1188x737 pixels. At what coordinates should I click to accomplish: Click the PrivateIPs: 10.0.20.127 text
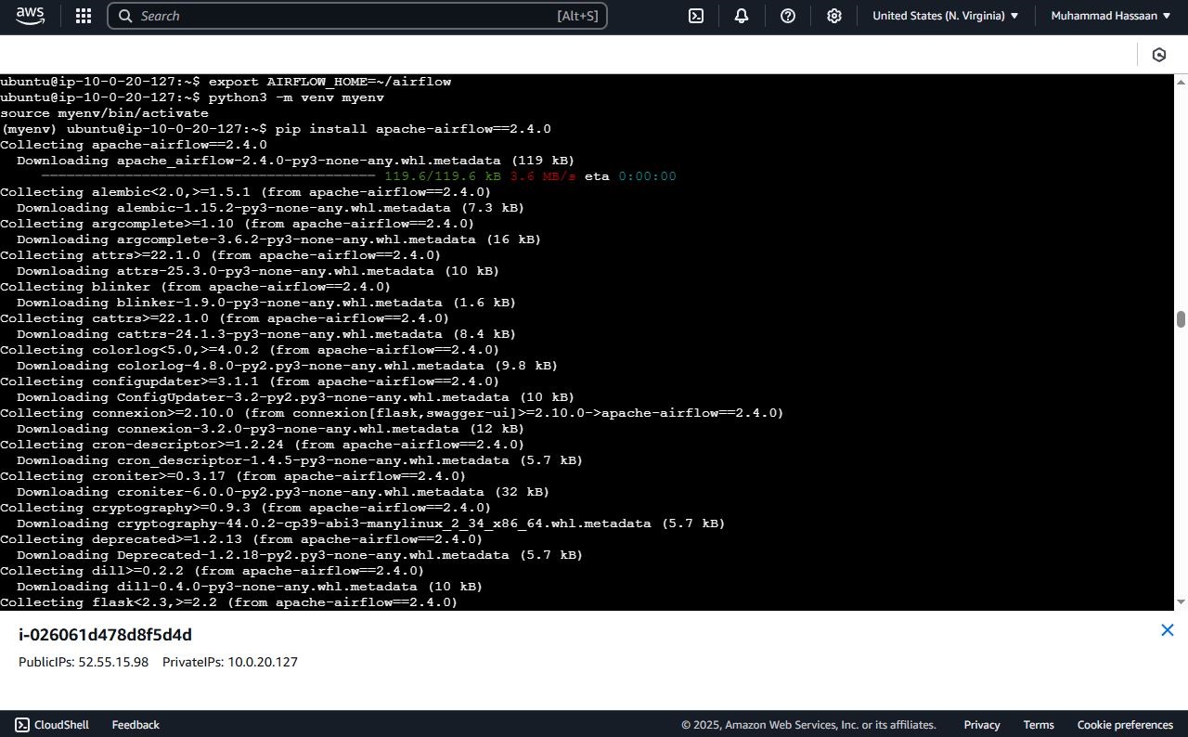pos(230,662)
